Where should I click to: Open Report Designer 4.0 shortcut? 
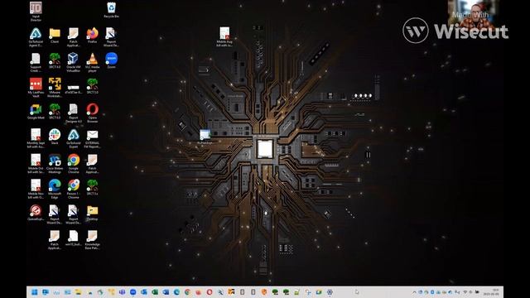(74, 113)
